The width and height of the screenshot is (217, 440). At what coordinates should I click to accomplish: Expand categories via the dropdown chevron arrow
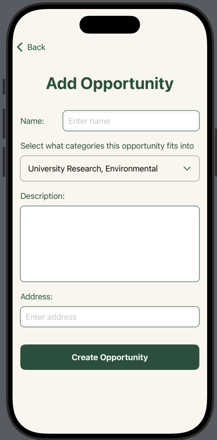coord(187,168)
